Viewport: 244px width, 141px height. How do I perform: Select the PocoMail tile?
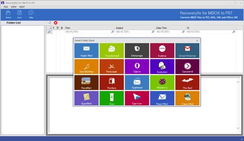[x=86, y=83]
